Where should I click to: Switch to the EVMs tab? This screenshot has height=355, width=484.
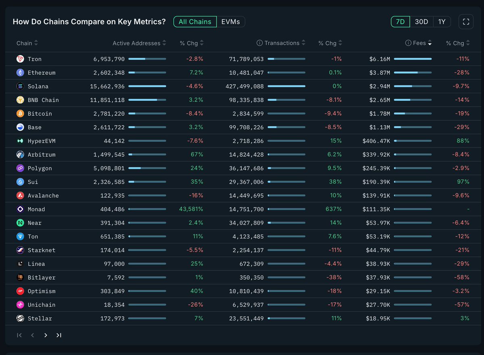(231, 22)
